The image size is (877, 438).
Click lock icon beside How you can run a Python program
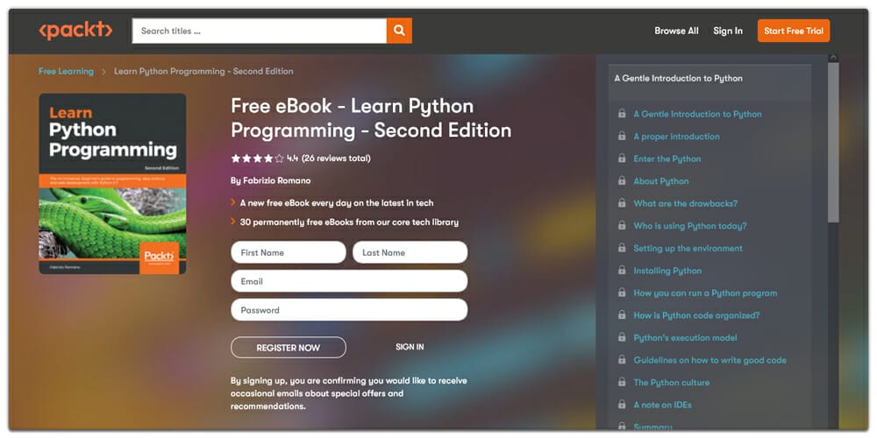[x=622, y=293]
